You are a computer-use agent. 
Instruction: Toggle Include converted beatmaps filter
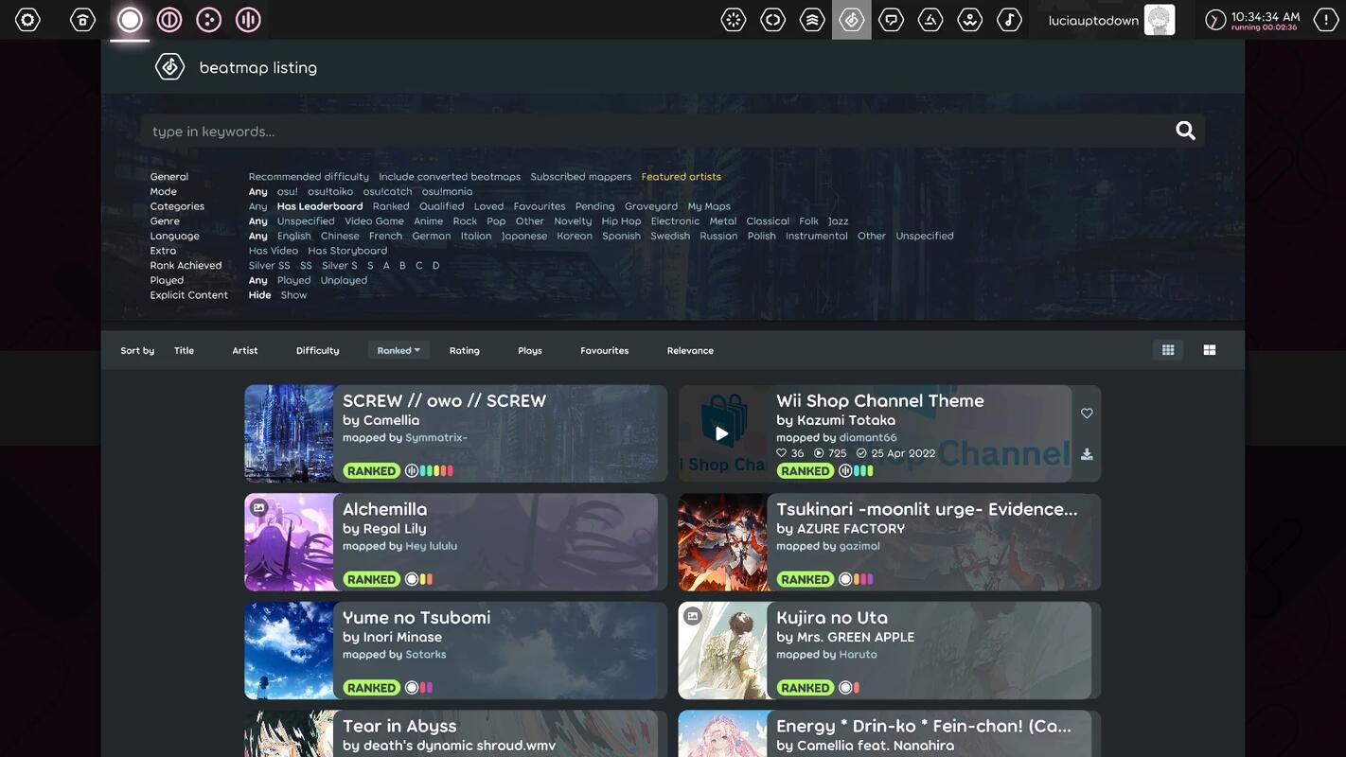point(450,177)
